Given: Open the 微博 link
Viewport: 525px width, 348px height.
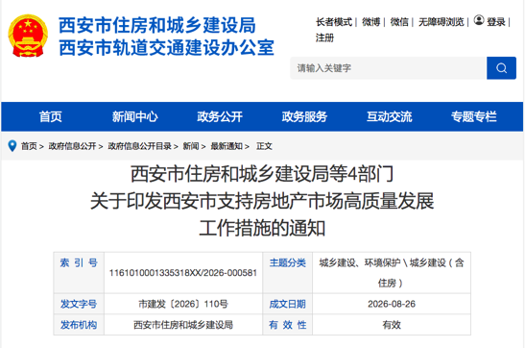Looking at the screenshot, I should click(371, 22).
